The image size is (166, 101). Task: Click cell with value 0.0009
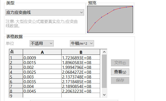point(42,58)
